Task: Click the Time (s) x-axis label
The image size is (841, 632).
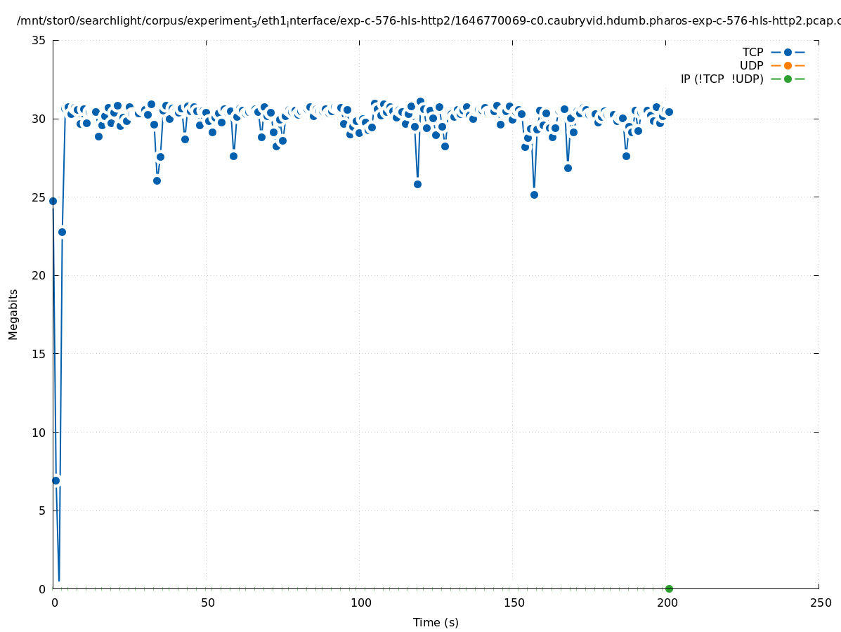Action: point(436,622)
